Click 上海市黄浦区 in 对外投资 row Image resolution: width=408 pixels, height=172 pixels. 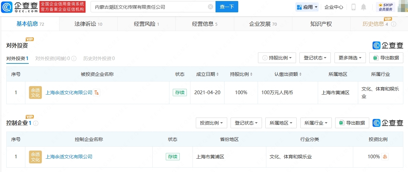(335, 93)
